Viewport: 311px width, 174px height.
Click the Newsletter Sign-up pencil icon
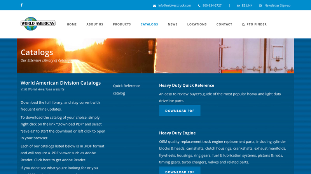(x=261, y=6)
